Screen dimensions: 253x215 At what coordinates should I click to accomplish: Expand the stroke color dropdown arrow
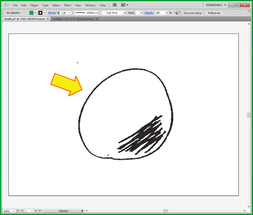click(44, 13)
